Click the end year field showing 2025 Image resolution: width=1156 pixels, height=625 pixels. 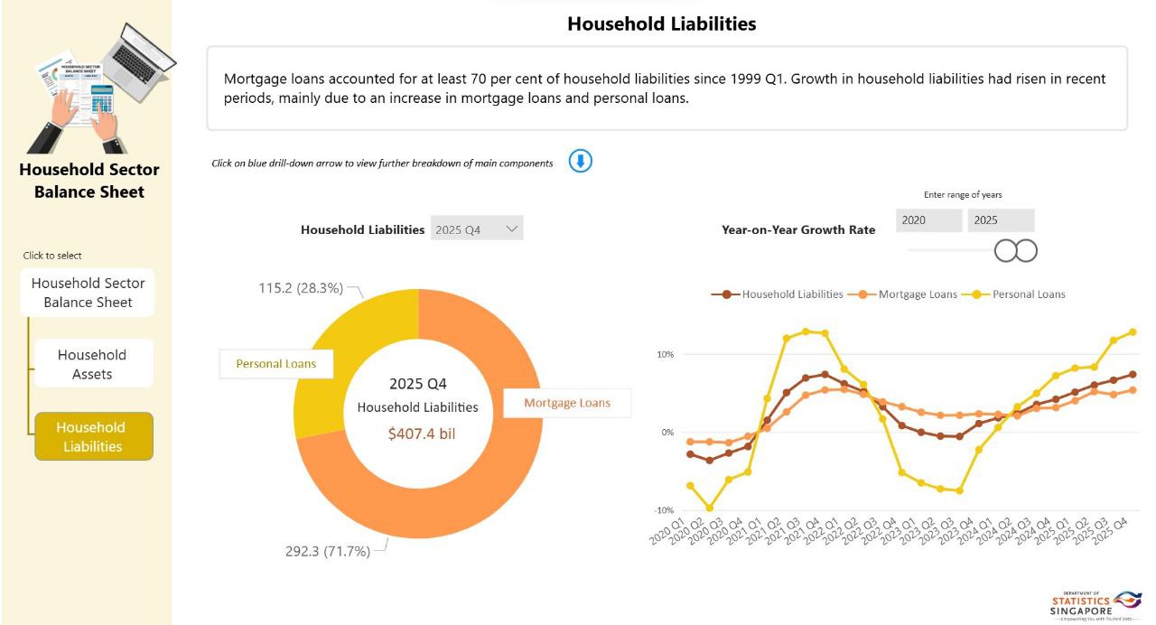[x=1001, y=220]
